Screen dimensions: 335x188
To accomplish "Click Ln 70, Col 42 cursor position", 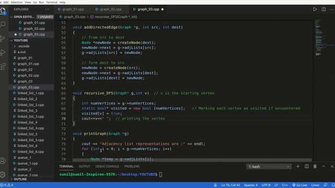I will tap(230, 185).
